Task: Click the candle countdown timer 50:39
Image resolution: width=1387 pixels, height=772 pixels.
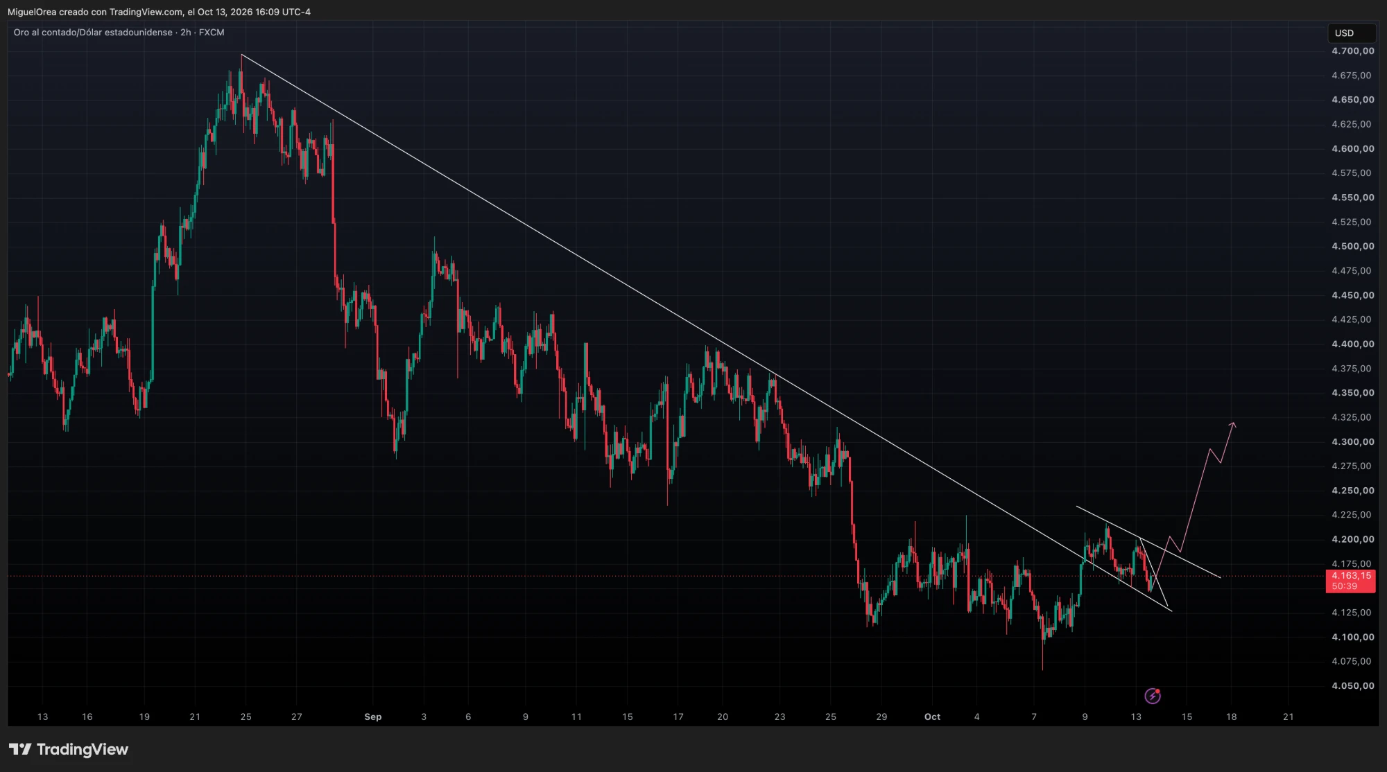Action: 1344,586
